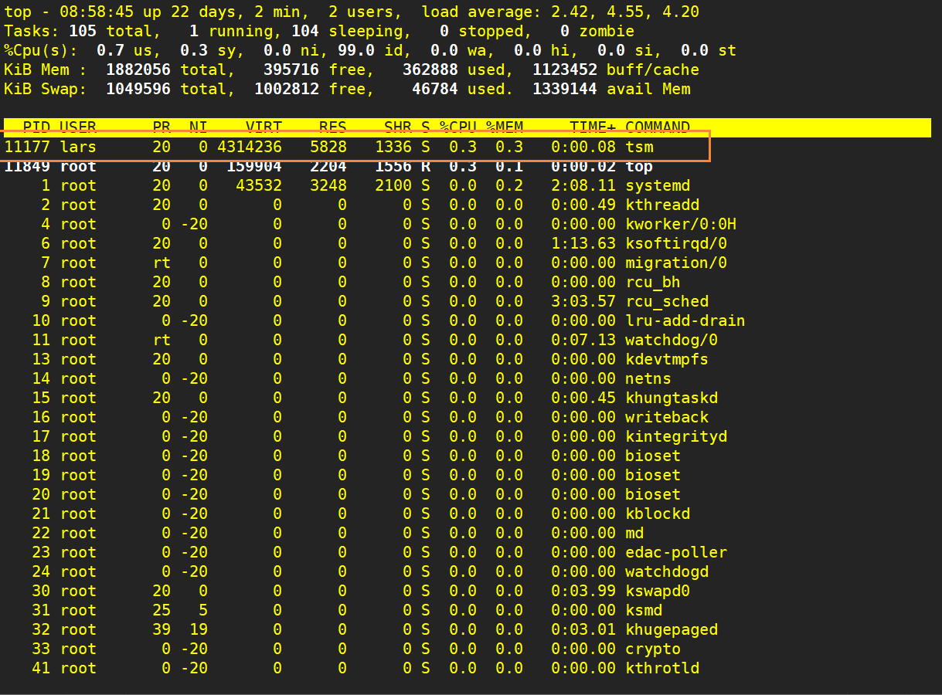Select the "kintegrityd" command
The height and width of the screenshot is (695, 942).
676,436
